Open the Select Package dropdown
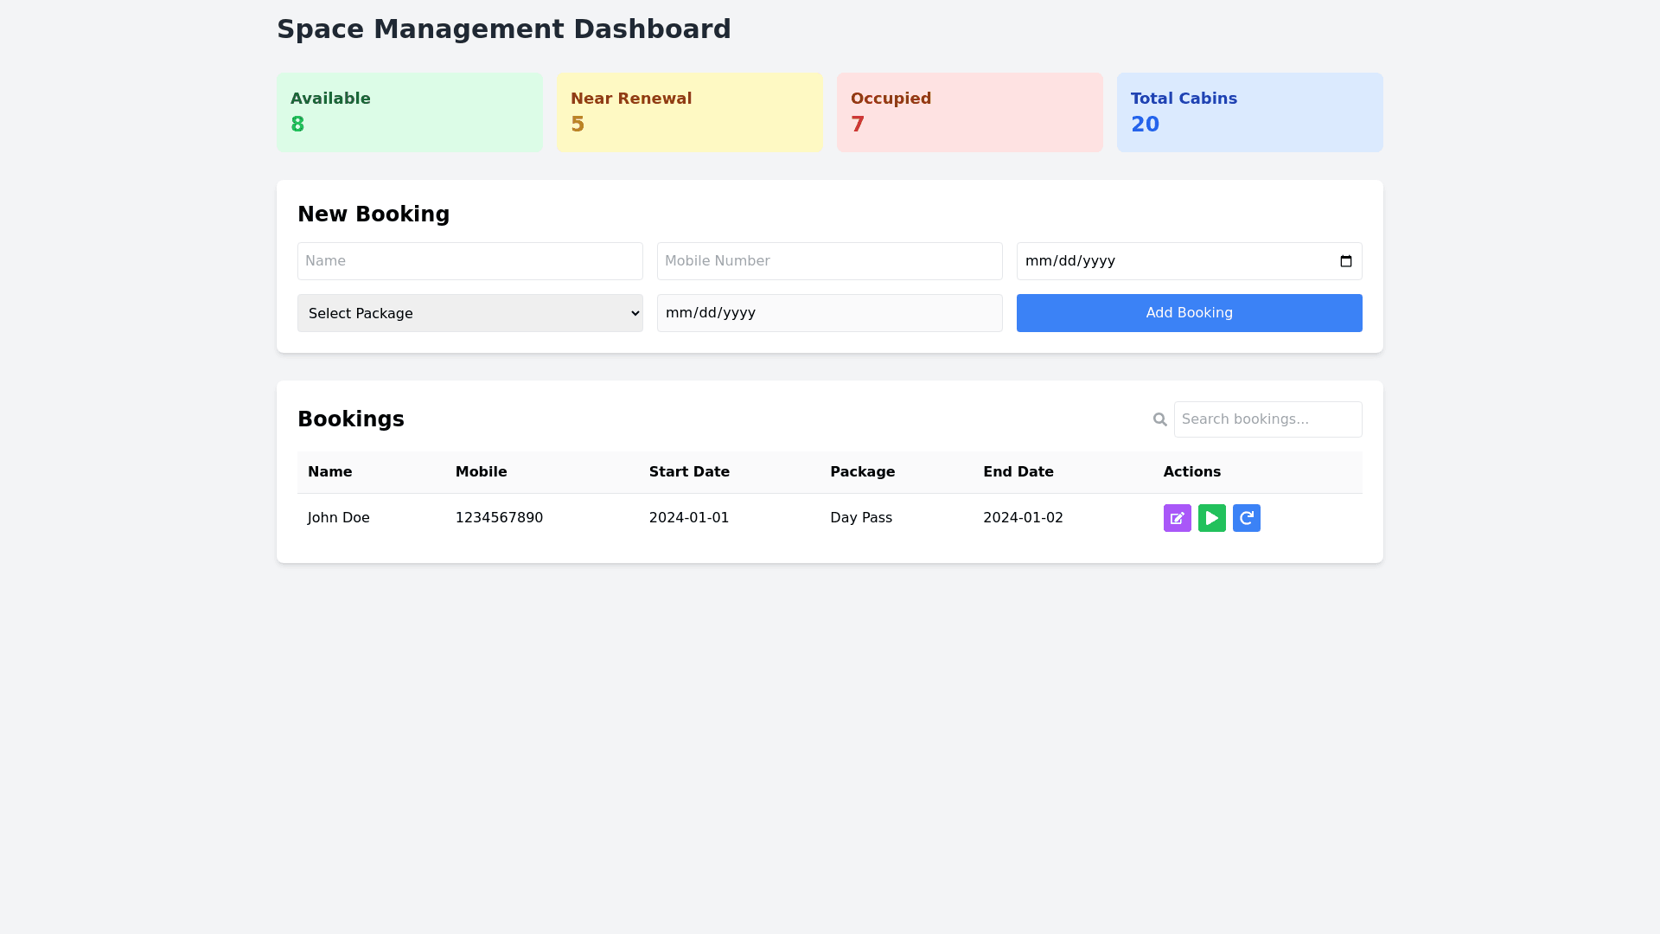 (469, 313)
